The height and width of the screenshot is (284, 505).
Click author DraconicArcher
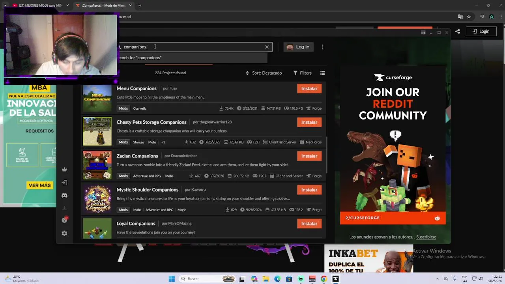[184, 156]
